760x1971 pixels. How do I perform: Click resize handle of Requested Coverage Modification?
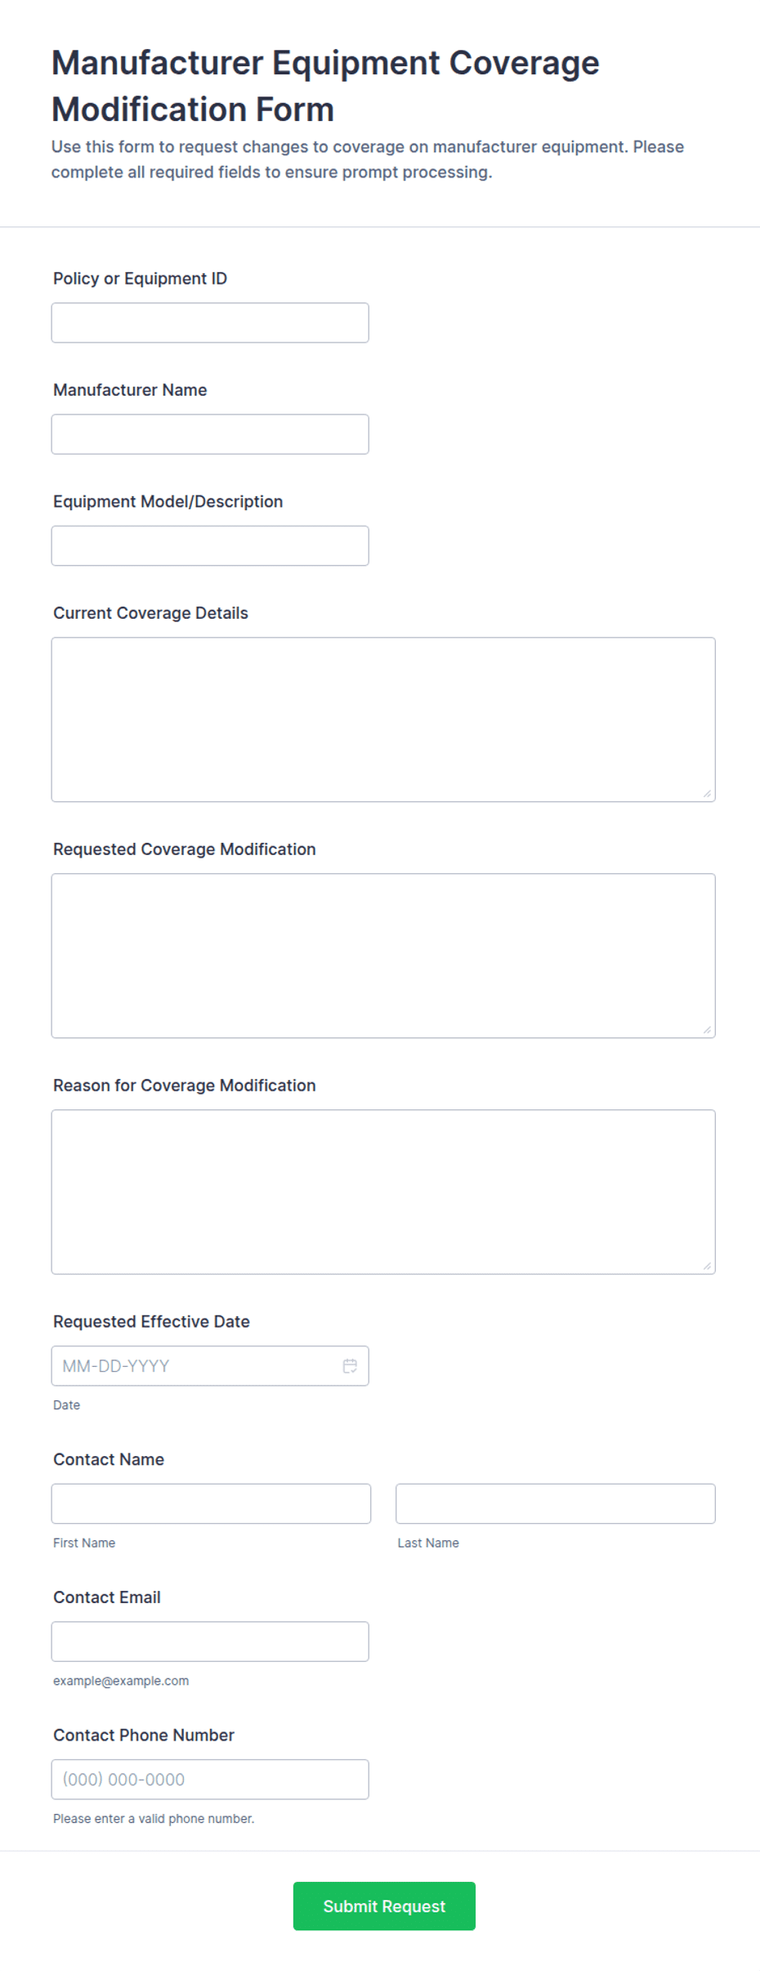tap(707, 1029)
